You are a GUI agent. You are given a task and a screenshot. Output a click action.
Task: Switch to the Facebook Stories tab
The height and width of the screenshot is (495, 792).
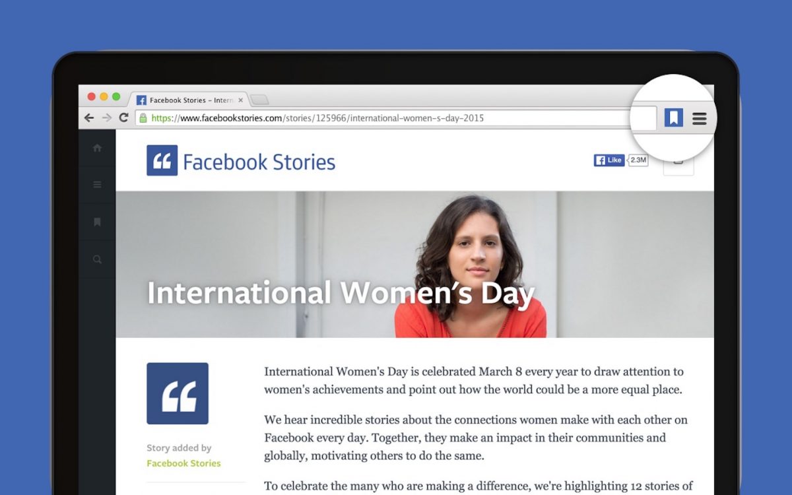coord(191,100)
